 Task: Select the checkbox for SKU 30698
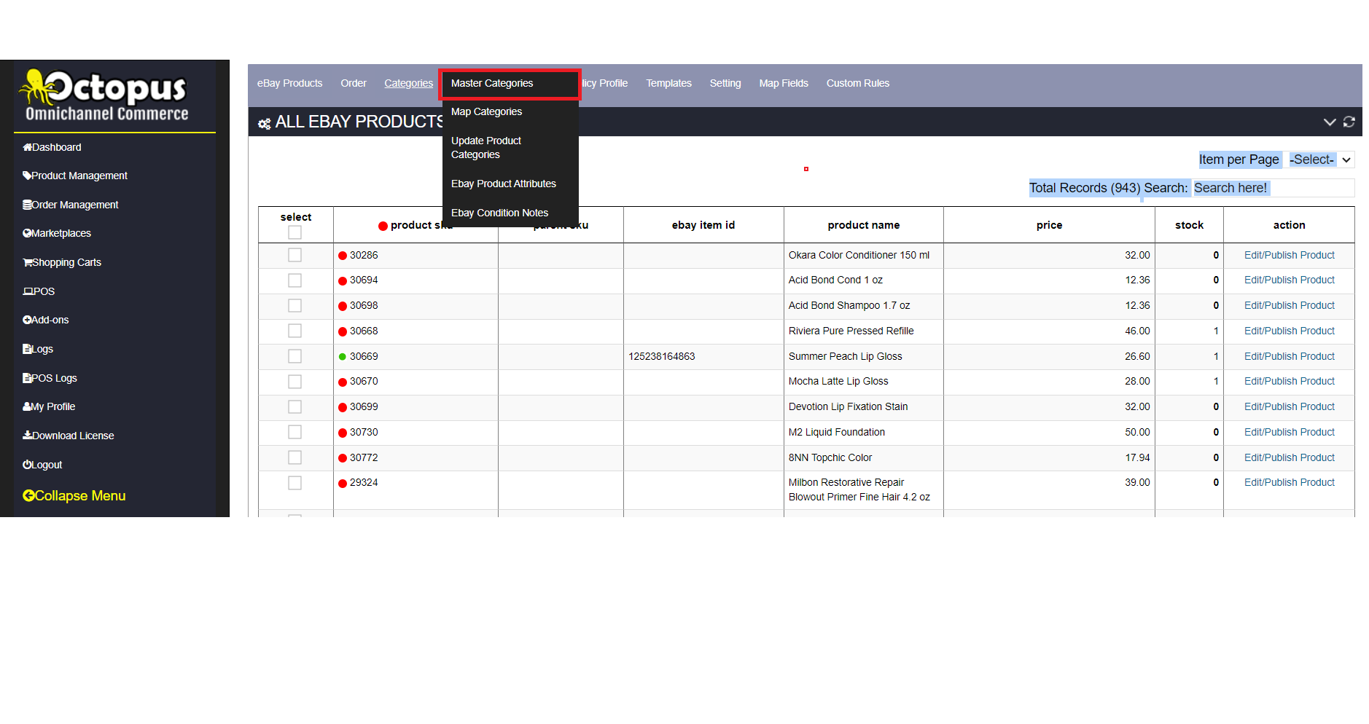[295, 306]
